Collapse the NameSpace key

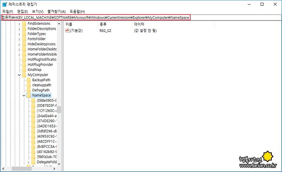pos(24,95)
